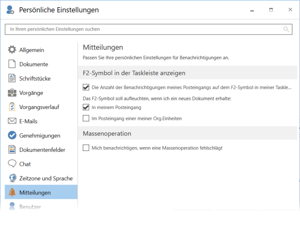Click the search magnifier icon
The height and width of the screenshot is (226, 300).
286,29
